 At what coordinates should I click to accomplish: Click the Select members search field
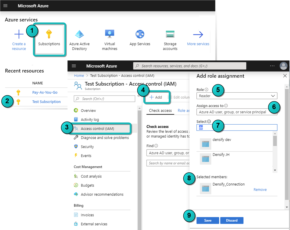click(x=237, y=127)
